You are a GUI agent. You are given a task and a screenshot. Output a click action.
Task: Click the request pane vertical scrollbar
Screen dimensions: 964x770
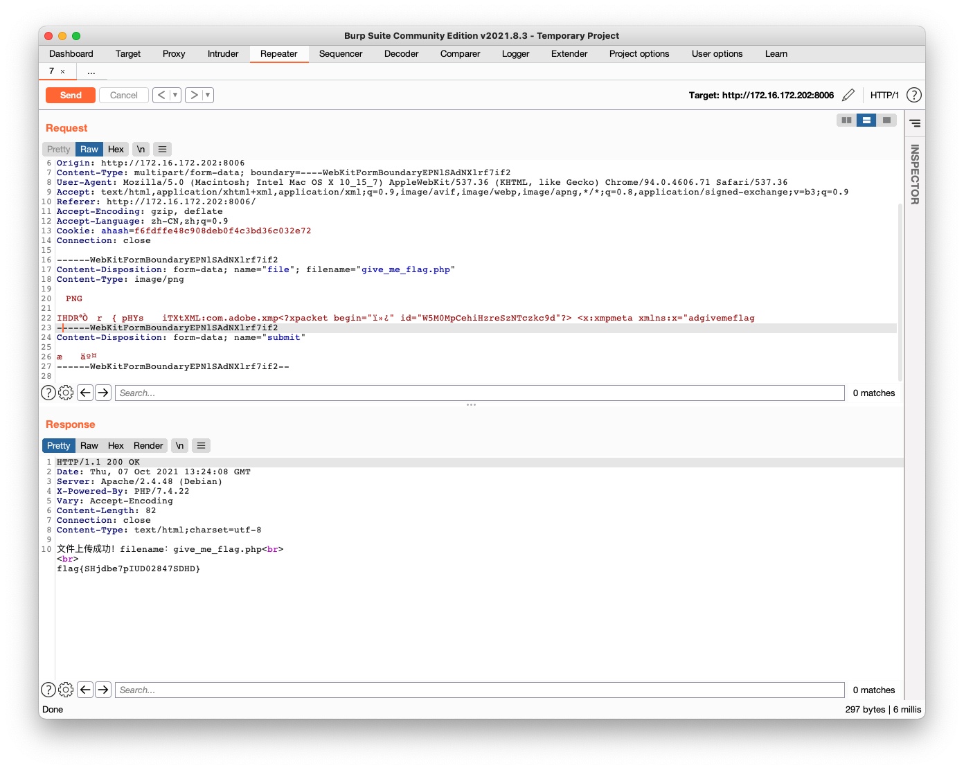click(x=900, y=291)
